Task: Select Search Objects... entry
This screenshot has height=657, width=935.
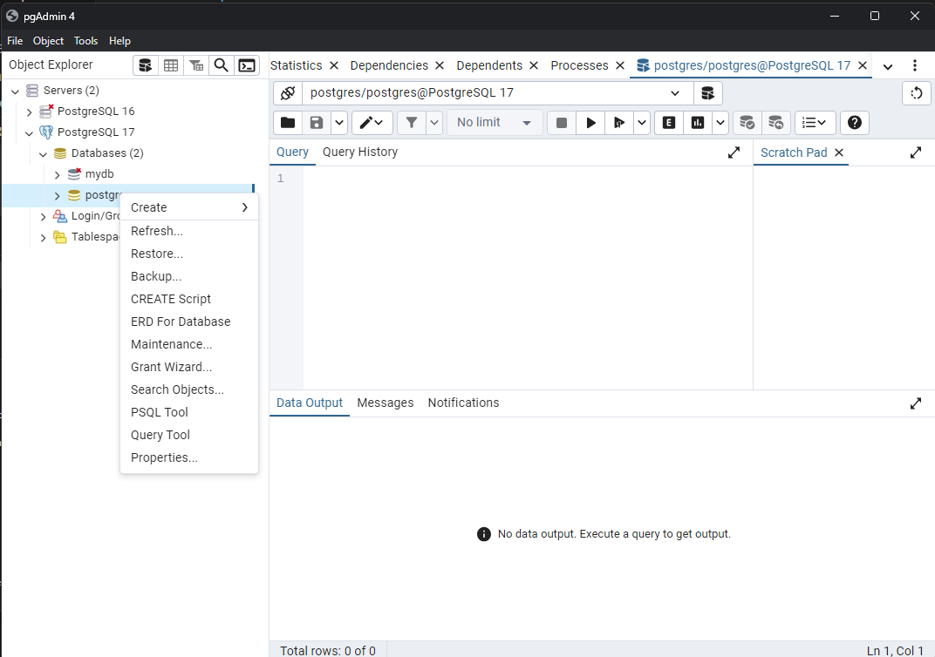Action: click(x=189, y=389)
